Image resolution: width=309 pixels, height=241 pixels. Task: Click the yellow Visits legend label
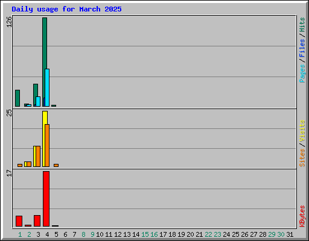(302, 131)
